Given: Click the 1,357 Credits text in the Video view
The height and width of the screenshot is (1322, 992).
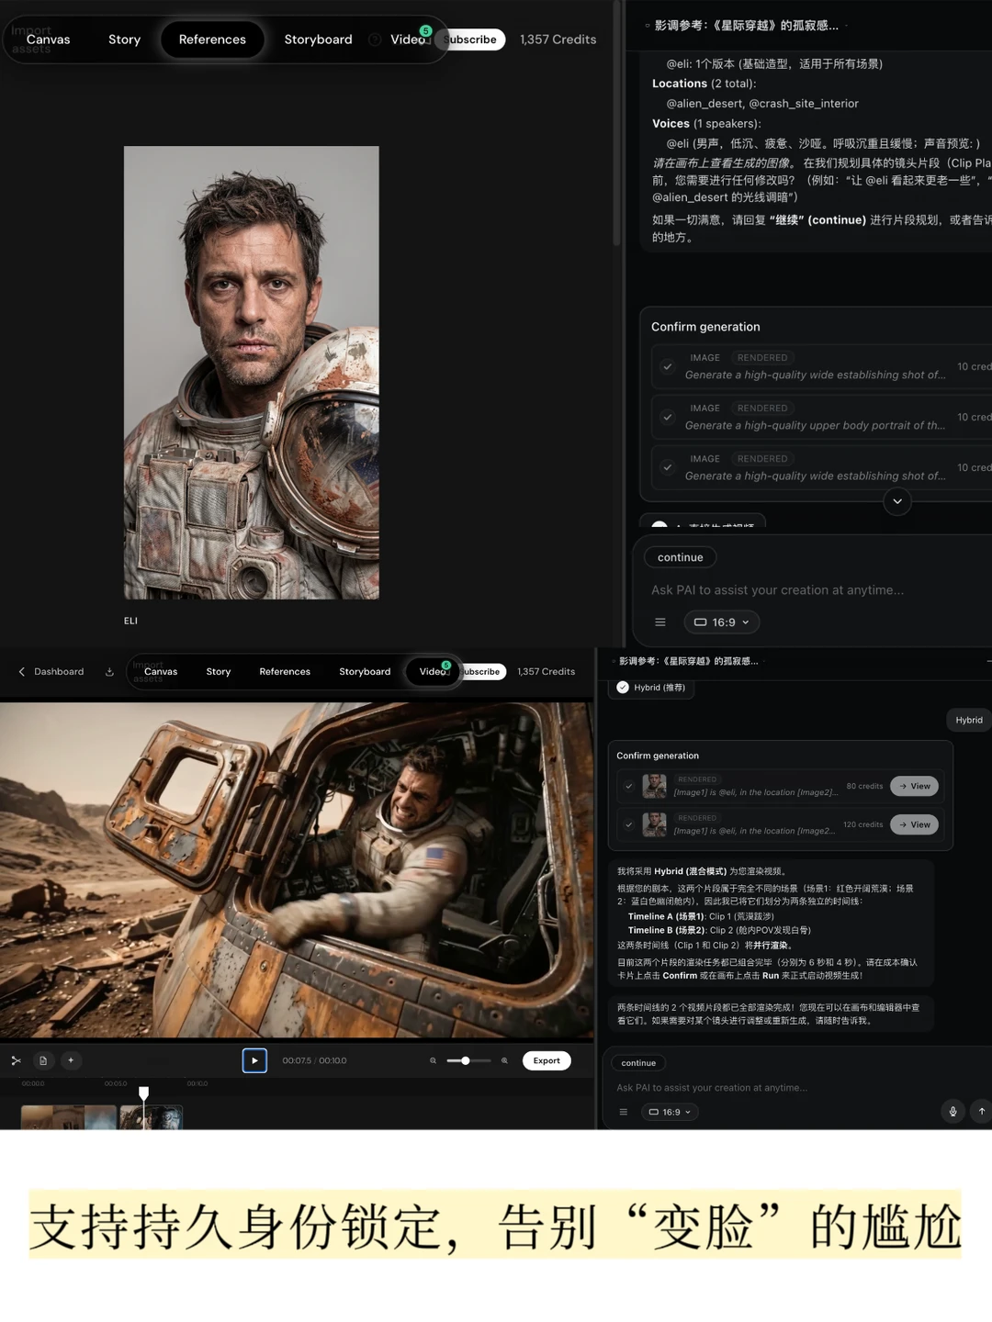Looking at the screenshot, I should (x=546, y=672).
